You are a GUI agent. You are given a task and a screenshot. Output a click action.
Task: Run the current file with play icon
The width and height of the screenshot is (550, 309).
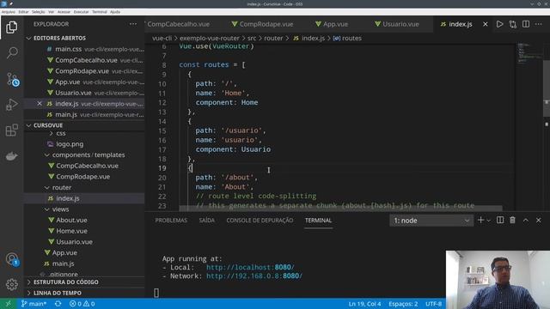pyautogui.click(x=499, y=24)
